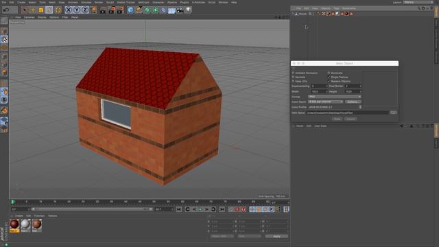Click the Pixel Border stepper arrows
439x247 pixels.
(360, 86)
